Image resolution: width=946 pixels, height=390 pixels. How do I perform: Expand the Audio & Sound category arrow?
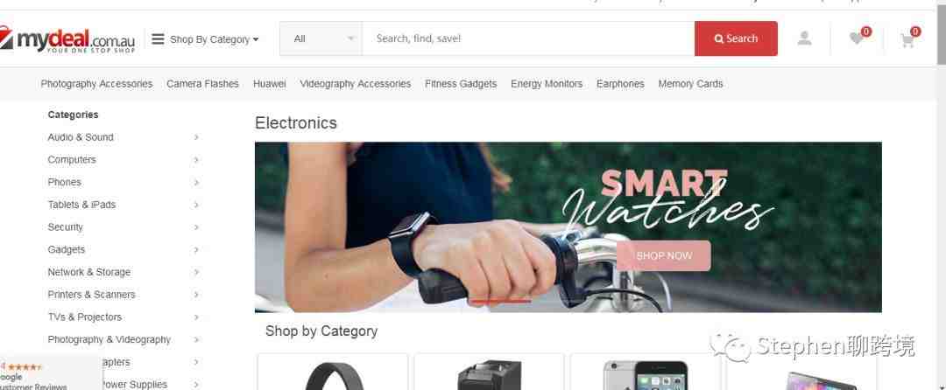pos(196,137)
